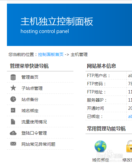The height and width of the screenshot is (166, 132).
Task: Click the database icon beside 管理首页
Action: pyautogui.click(x=13, y=77)
